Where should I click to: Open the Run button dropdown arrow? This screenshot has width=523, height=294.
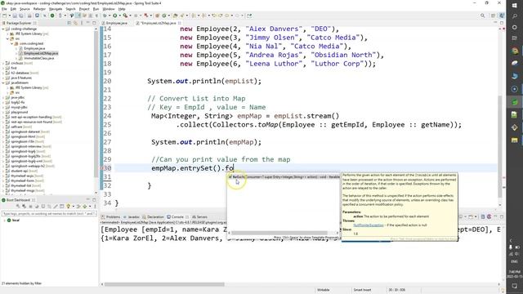(x=119, y=16)
